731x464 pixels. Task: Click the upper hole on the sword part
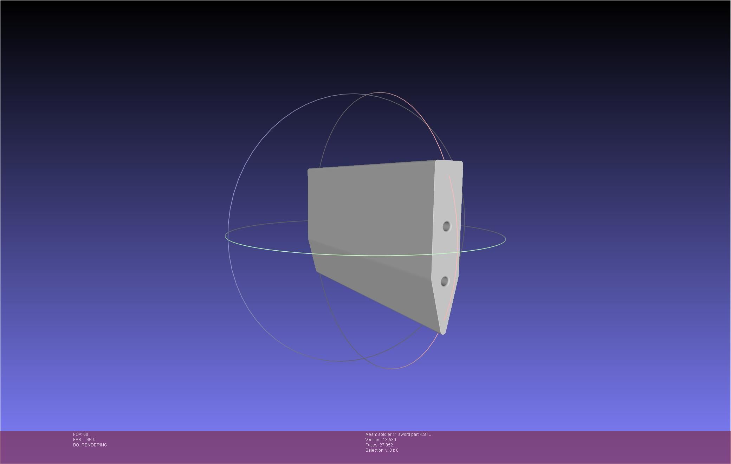(x=446, y=226)
